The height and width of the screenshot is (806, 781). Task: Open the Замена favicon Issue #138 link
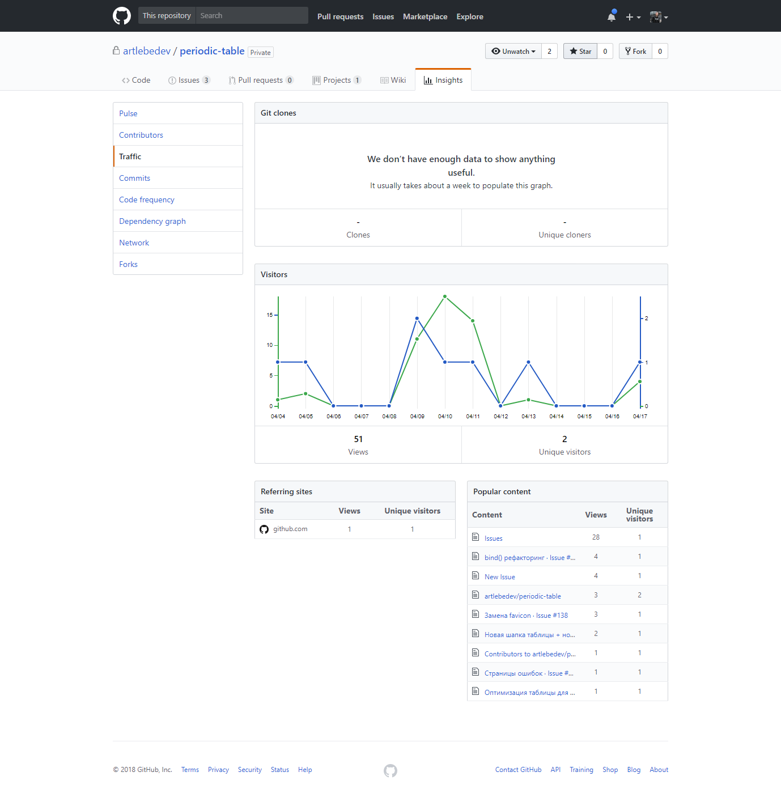coord(526,616)
